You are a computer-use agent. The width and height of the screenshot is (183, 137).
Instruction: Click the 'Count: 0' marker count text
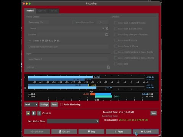[x=47, y=113]
